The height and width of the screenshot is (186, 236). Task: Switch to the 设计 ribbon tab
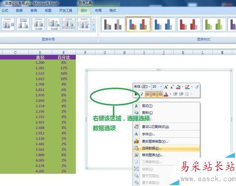click(x=84, y=10)
